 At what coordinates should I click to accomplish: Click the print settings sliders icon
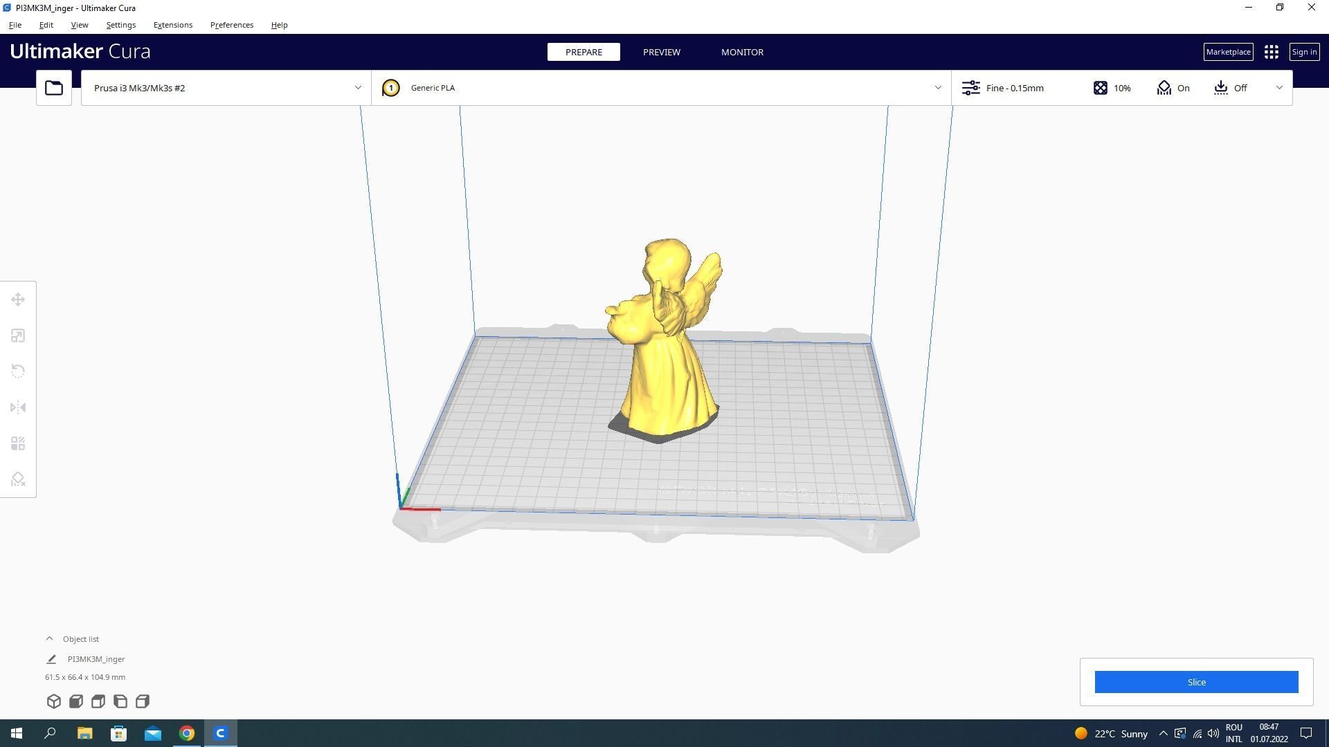(970, 88)
